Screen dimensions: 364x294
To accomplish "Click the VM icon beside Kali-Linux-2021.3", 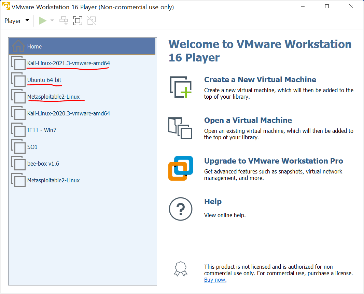I will 18,63.
